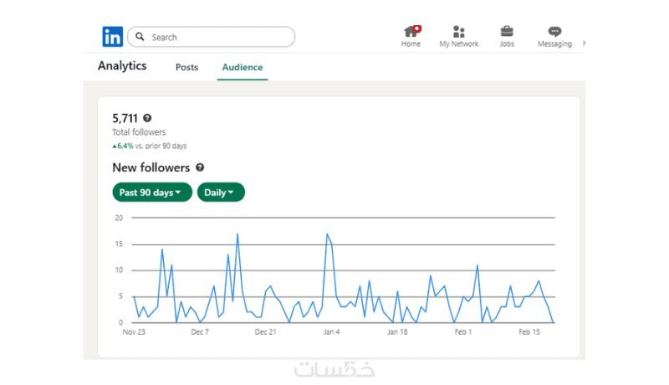The height and width of the screenshot is (385, 669).
Task: Expand the Past 90 days dropdown
Action: pyautogui.click(x=152, y=192)
